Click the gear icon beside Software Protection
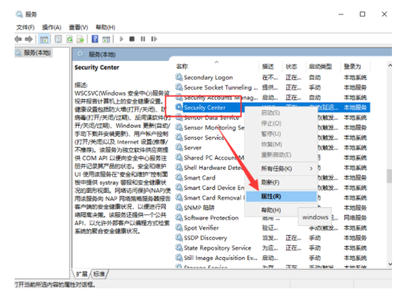The width and height of the screenshot is (401, 296). coord(179,218)
